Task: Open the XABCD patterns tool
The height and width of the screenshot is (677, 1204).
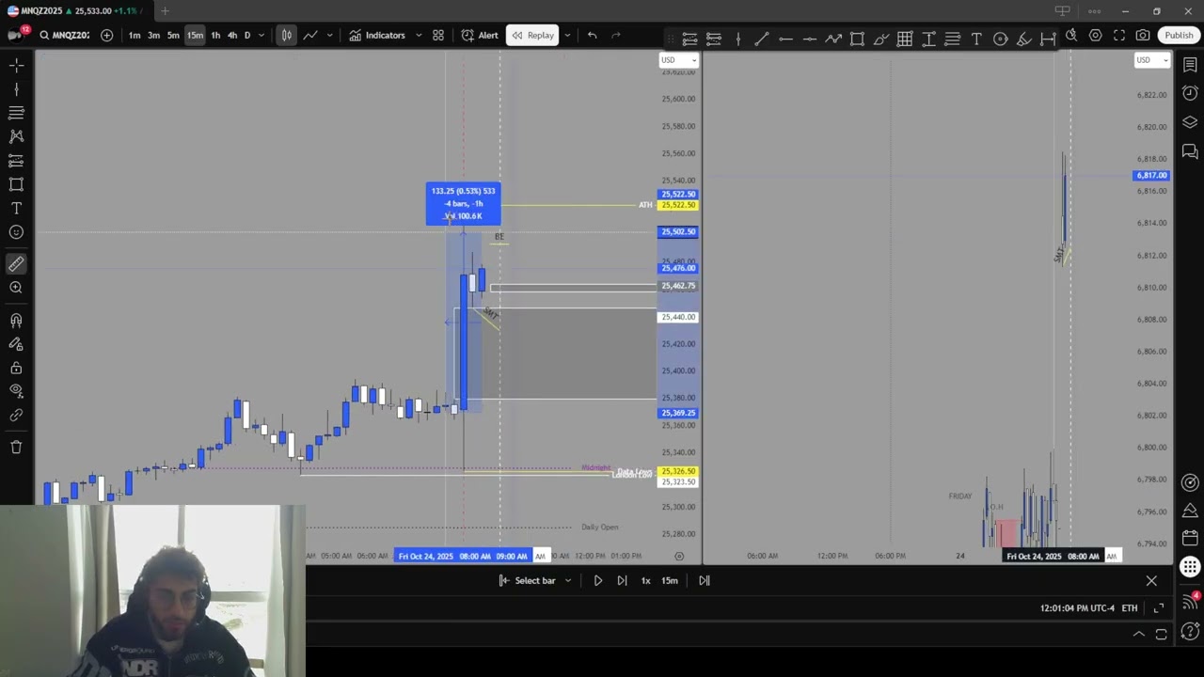Action: pos(16,136)
